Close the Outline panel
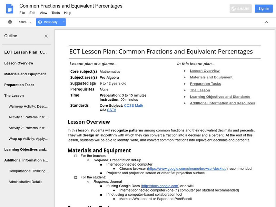276x207 pixels. pos(46,36)
